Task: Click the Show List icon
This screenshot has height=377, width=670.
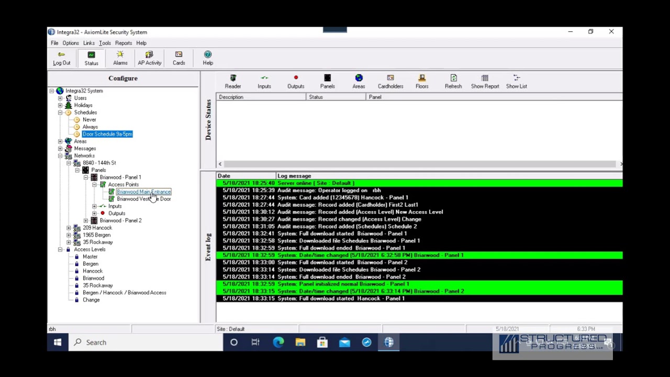Action: click(x=517, y=82)
